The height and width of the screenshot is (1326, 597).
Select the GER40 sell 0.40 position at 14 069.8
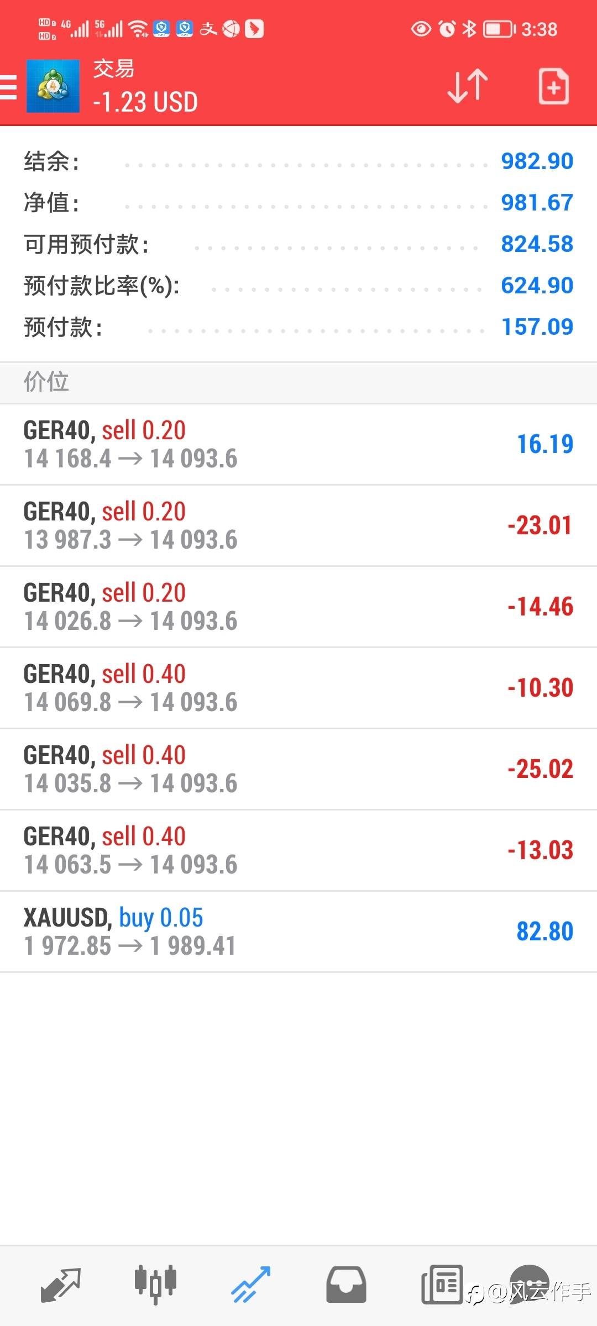point(298,688)
